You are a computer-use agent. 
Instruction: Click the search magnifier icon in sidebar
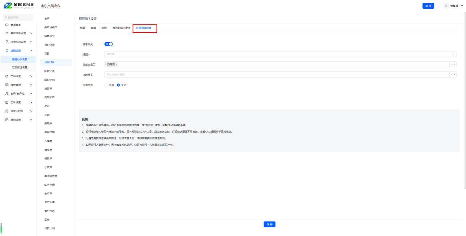point(6,17)
